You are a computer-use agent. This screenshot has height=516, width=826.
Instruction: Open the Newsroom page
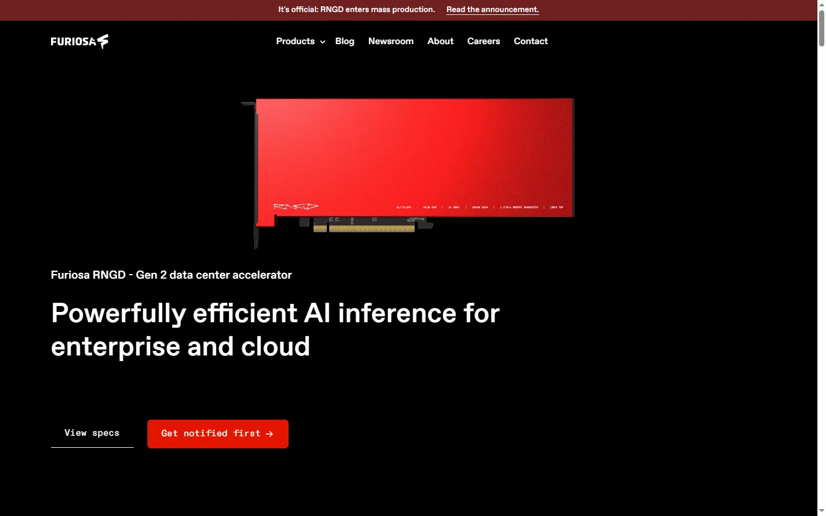coord(391,41)
